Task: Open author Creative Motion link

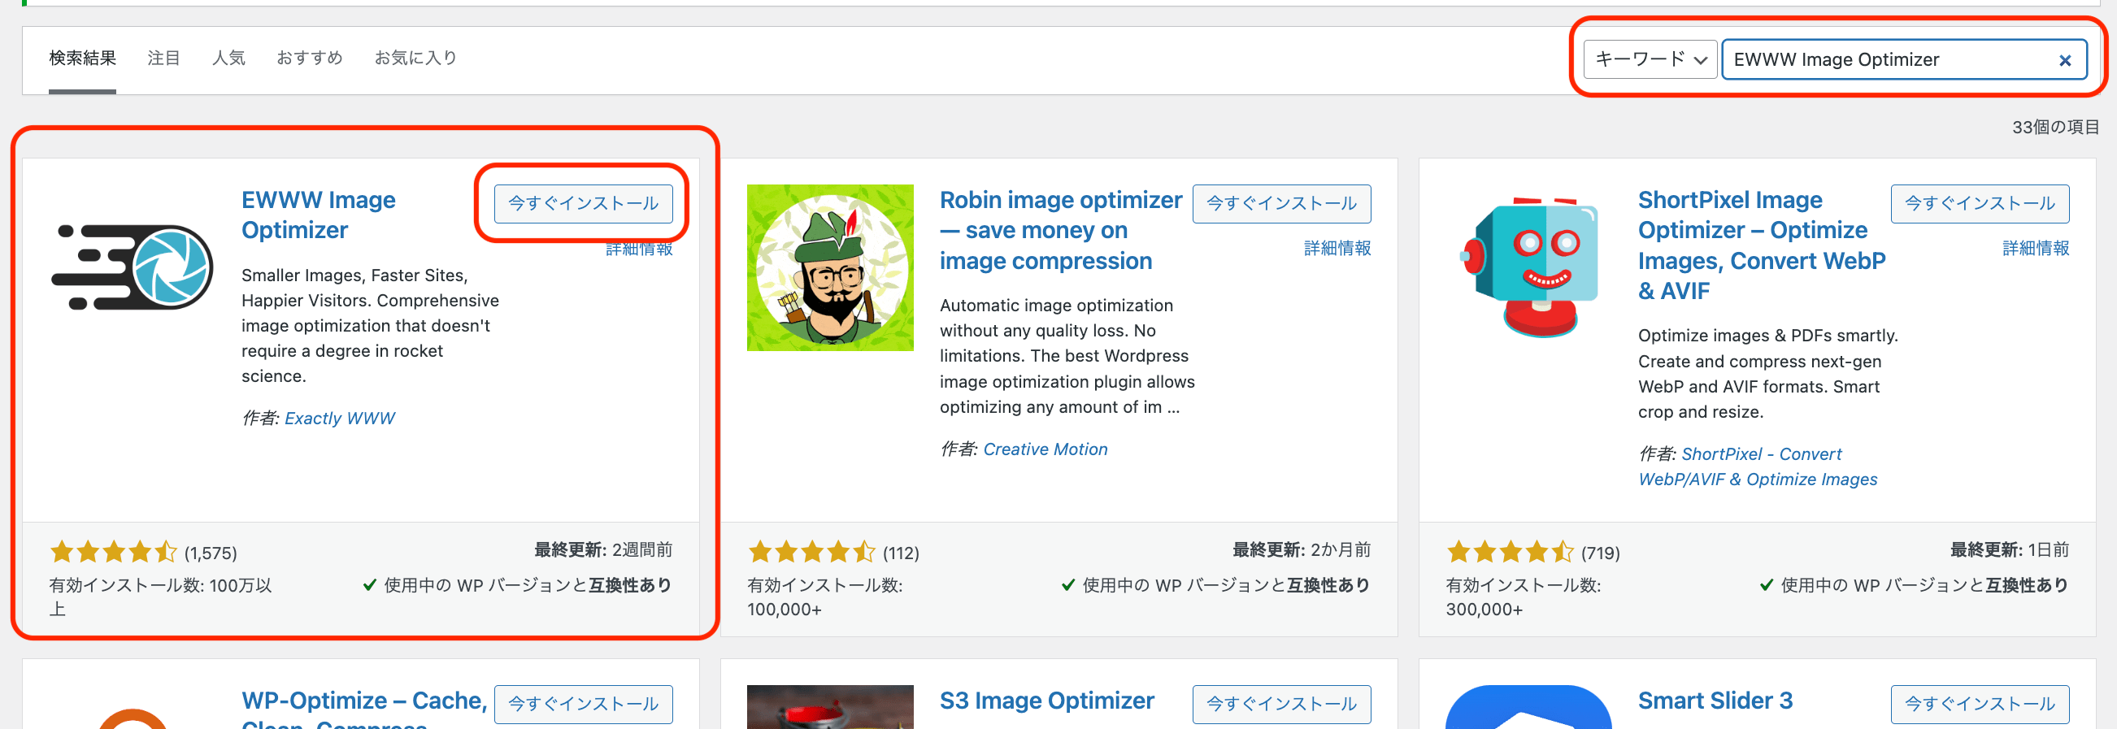Action: (x=1045, y=449)
